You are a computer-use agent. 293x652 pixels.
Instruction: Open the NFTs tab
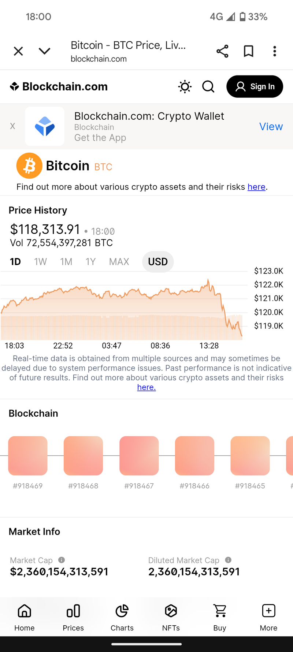(x=171, y=618)
